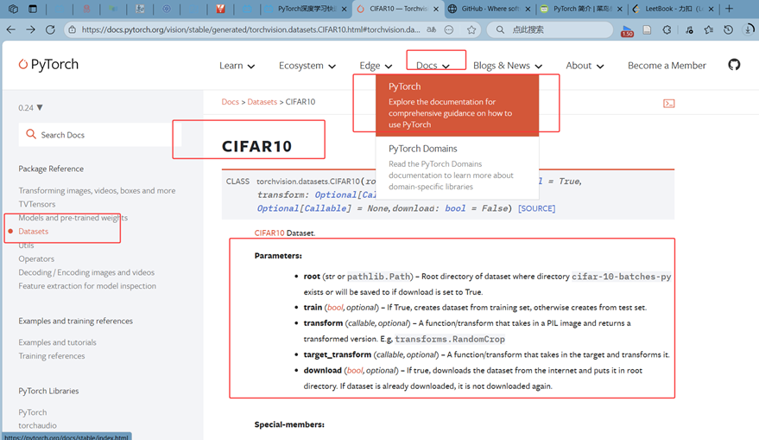Click the music note extension icon
759x440 pixels.
(x=689, y=29)
